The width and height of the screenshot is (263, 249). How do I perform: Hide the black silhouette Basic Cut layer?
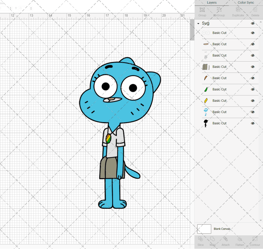[x=252, y=123]
